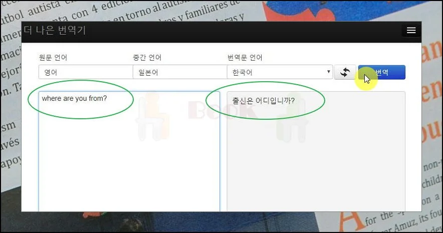The image size is (443, 233).
Task: Open the hamburger menu in the navbar
Action: click(411, 31)
